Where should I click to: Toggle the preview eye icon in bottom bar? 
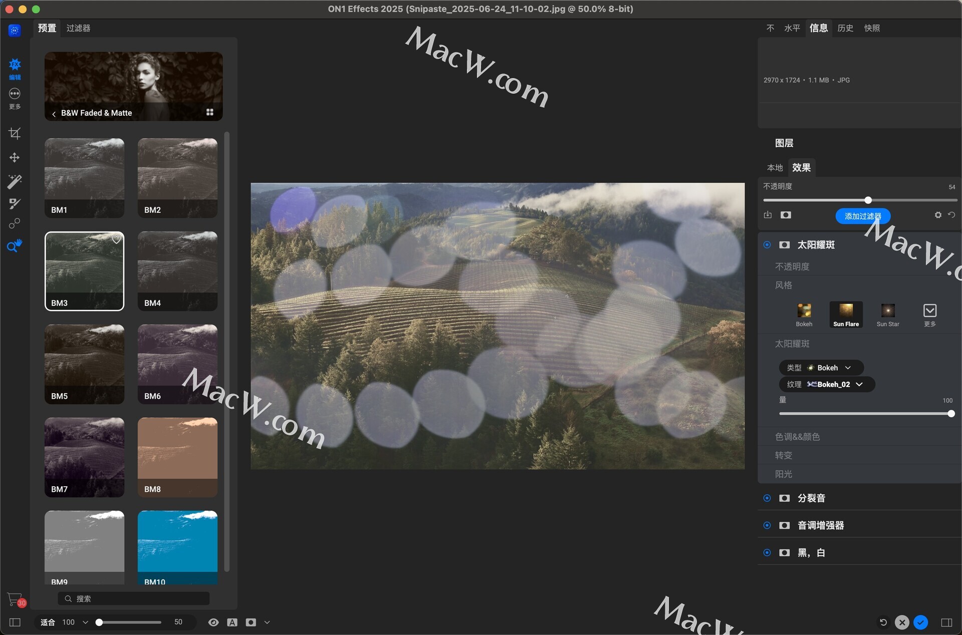[213, 622]
